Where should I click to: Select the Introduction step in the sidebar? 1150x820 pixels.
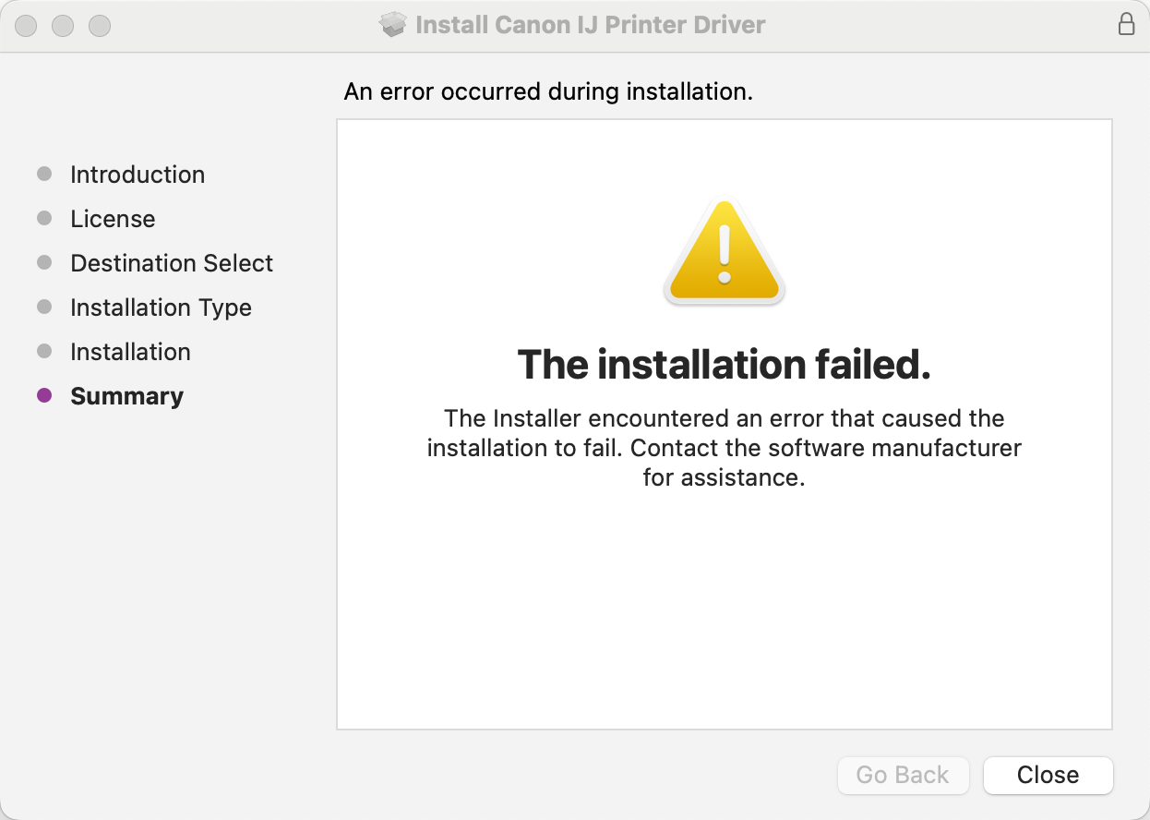138,175
